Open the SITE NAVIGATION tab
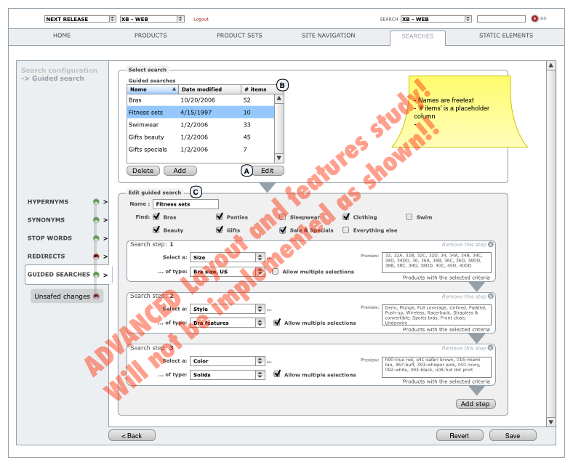 tap(328, 36)
